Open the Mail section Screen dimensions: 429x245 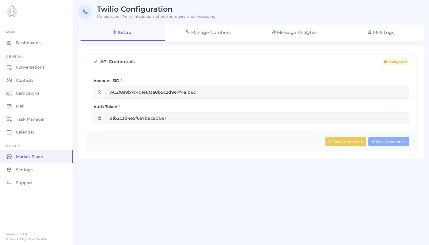coord(20,106)
